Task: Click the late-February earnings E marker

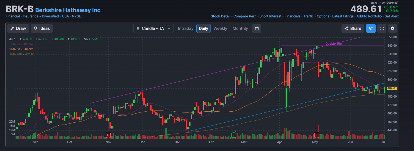Action: click(x=233, y=136)
